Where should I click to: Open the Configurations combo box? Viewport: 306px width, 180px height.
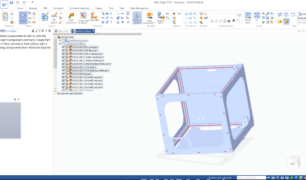click(223, 15)
